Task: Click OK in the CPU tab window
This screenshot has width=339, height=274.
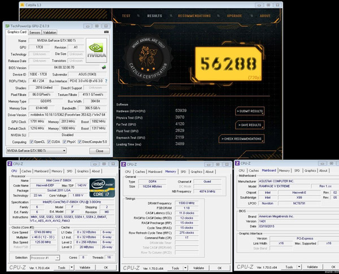Action: pos(106,268)
